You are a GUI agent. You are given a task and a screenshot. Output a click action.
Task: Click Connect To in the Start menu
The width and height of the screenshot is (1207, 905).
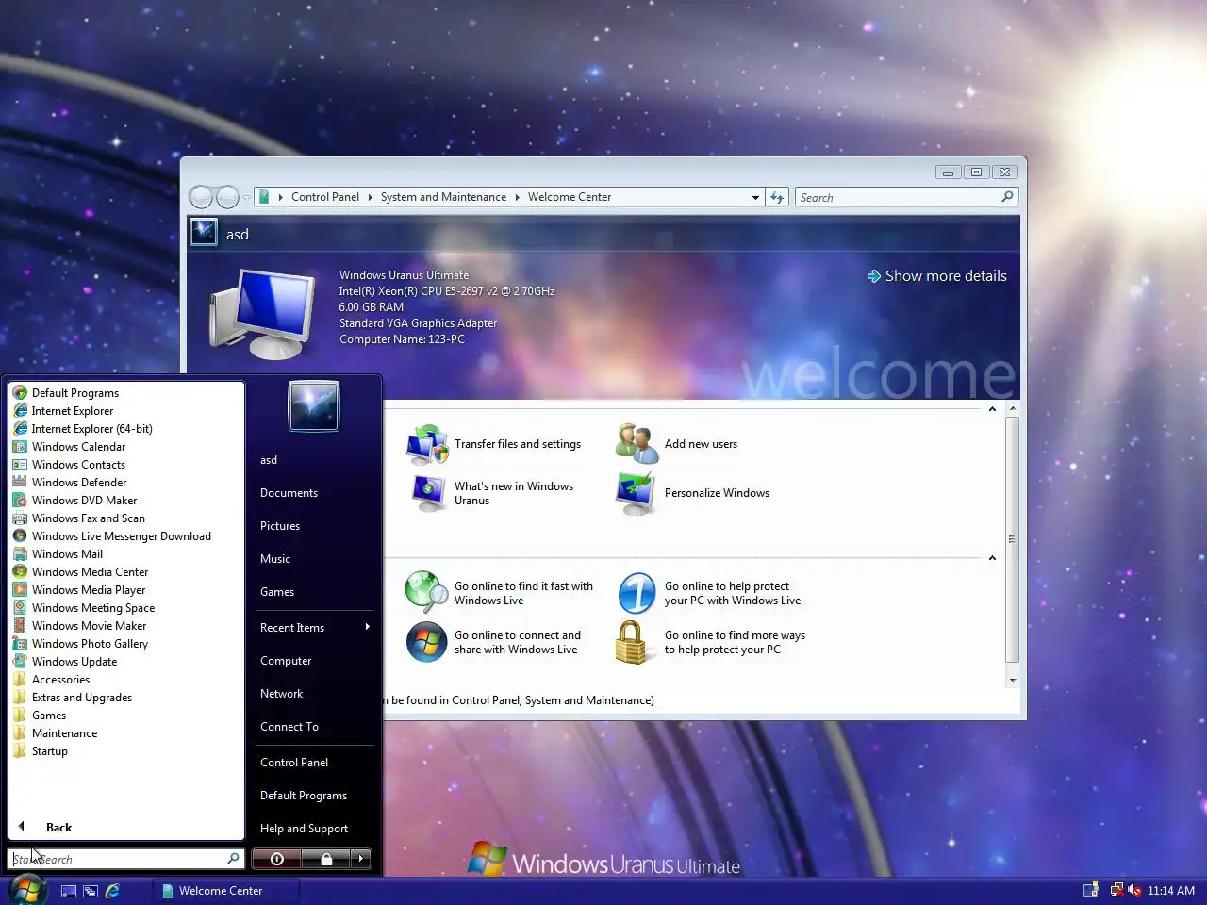coord(289,727)
